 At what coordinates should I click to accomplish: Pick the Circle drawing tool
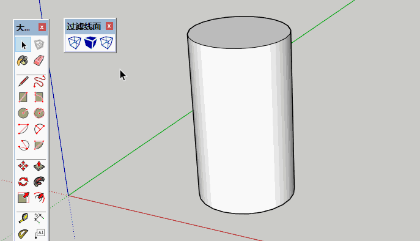(x=23, y=113)
